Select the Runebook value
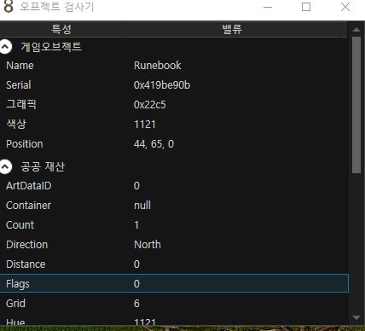The image size is (365, 331). [157, 66]
